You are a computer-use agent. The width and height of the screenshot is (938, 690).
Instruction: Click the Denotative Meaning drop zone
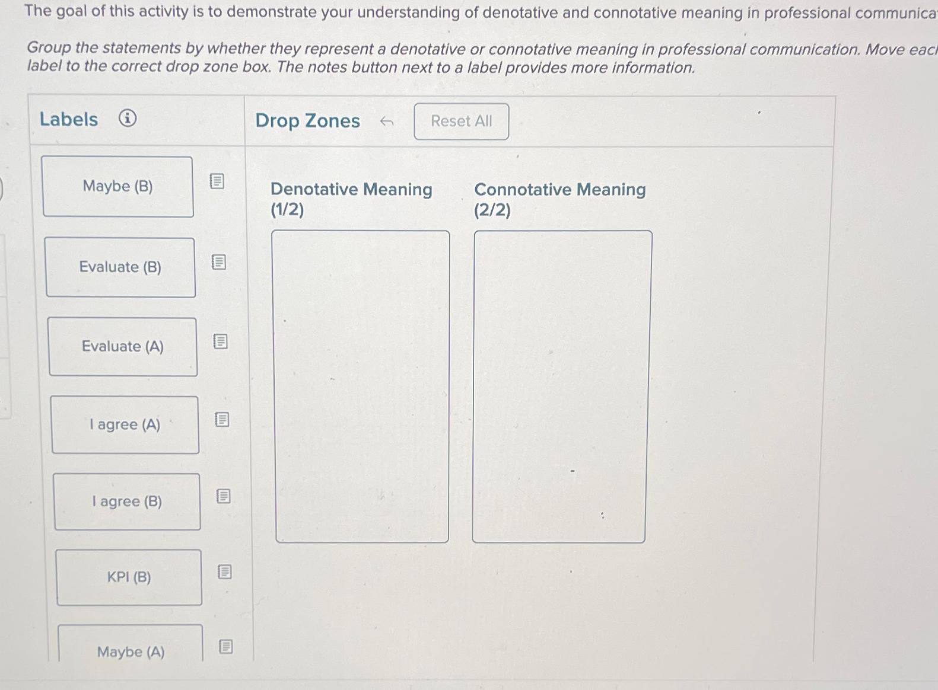pyautogui.click(x=362, y=384)
